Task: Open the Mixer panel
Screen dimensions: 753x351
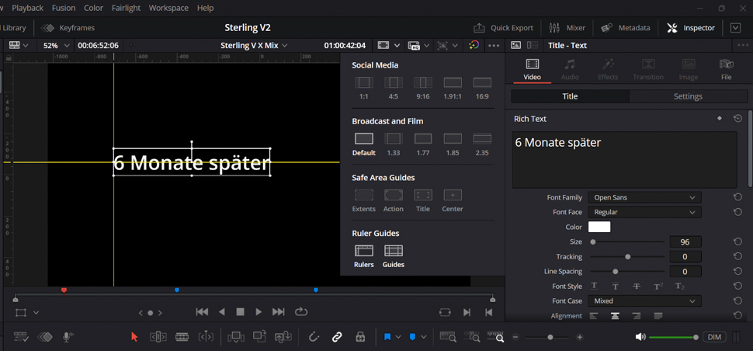Action: (x=567, y=28)
